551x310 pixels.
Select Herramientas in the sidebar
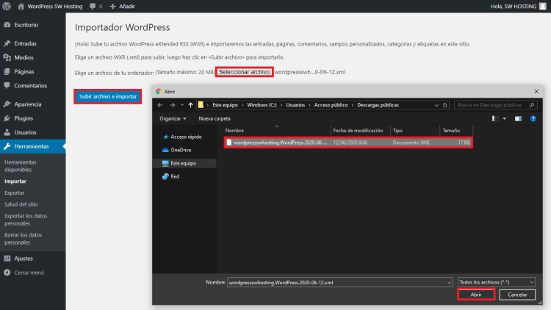(32, 147)
